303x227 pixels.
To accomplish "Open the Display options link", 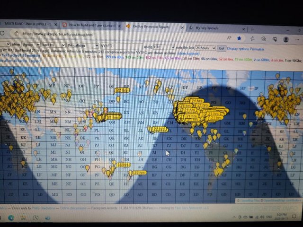I will (238, 49).
